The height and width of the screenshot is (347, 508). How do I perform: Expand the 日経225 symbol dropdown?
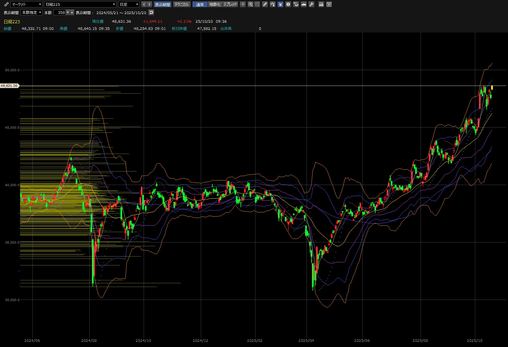[x=80, y=4]
